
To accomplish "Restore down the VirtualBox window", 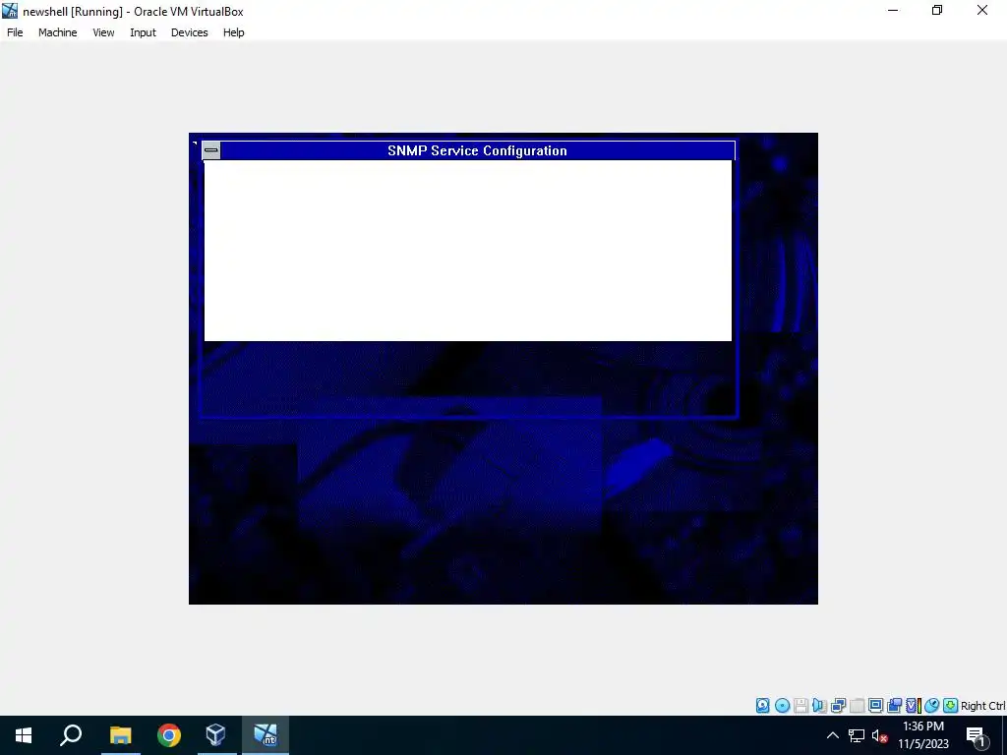I will click(937, 10).
